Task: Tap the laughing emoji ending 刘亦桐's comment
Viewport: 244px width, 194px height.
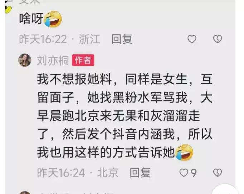Action: click(184, 152)
